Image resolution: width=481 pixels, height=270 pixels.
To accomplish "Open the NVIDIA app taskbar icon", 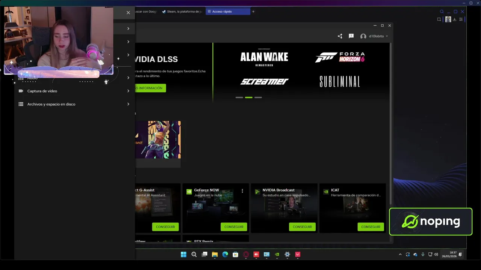I will (x=277, y=255).
